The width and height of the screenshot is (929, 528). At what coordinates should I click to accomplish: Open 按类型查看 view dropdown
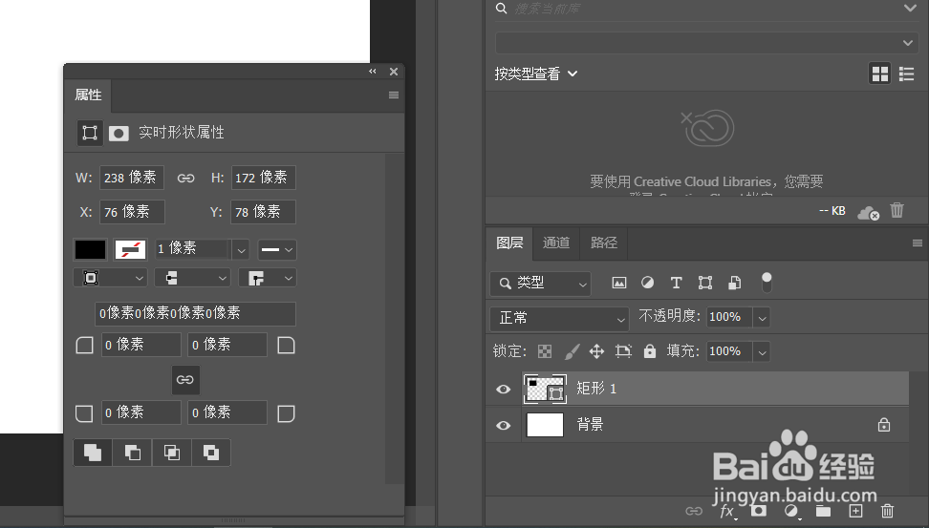[x=536, y=74]
